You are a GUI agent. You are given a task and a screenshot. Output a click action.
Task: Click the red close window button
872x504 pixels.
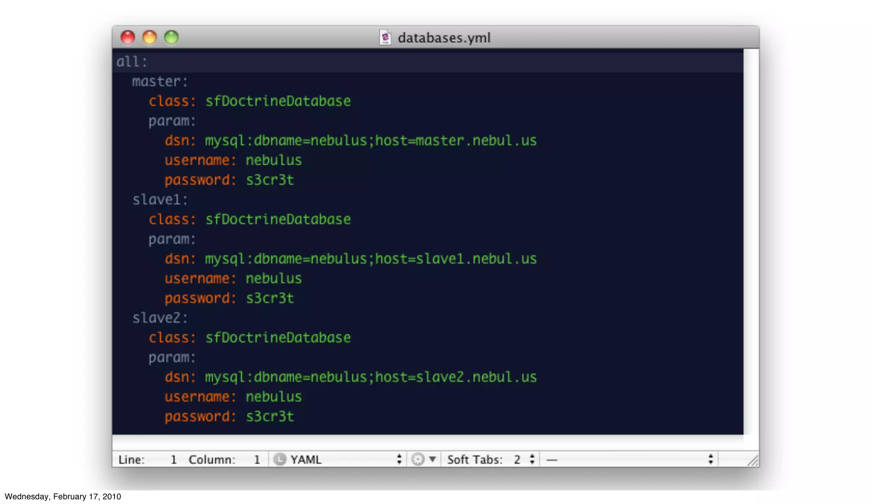pyautogui.click(x=128, y=37)
